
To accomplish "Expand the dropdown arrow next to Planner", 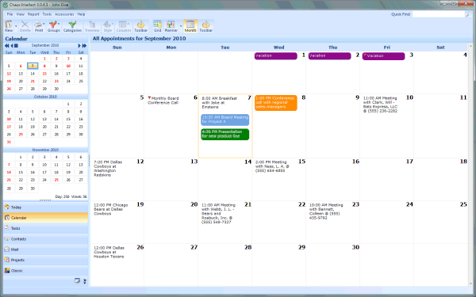I will [181, 26].
